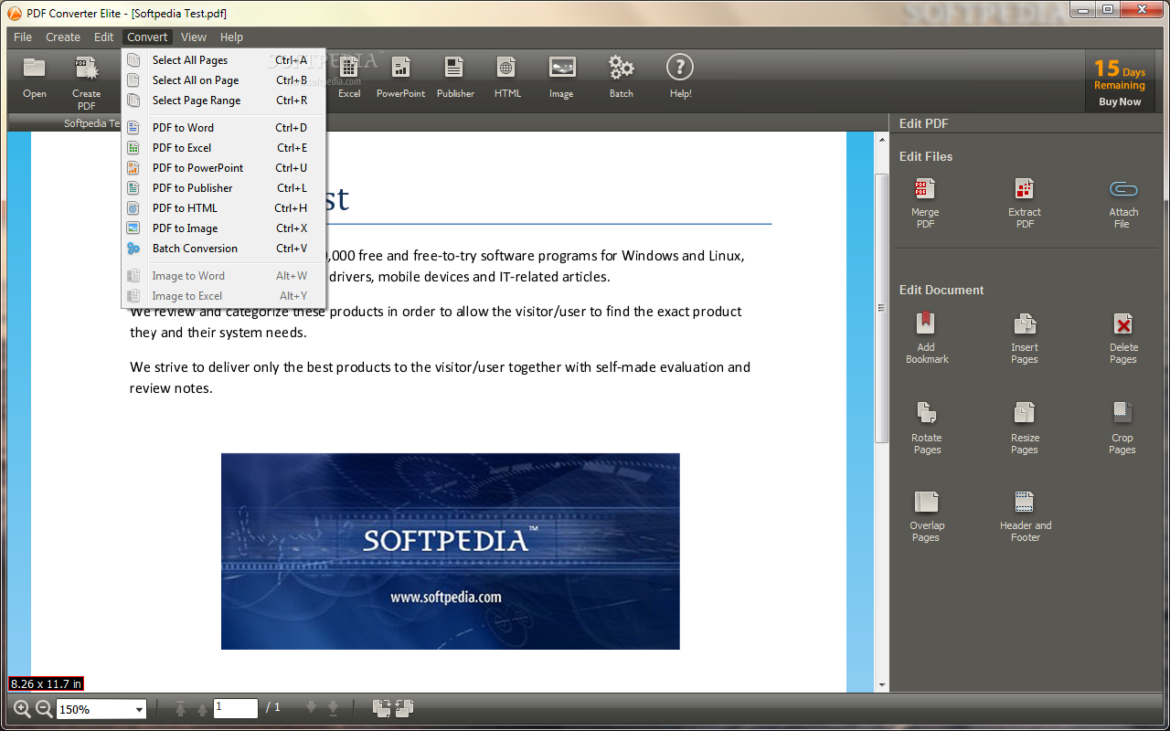Image resolution: width=1170 pixels, height=731 pixels.
Task: Go to first page arrow icon
Action: pos(180,708)
